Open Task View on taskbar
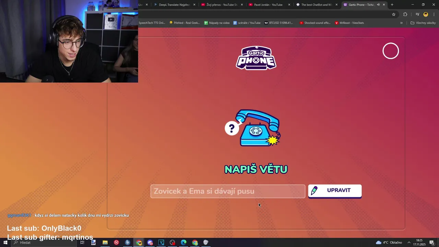Image resolution: width=439 pixels, height=247 pixels. click(x=82, y=243)
